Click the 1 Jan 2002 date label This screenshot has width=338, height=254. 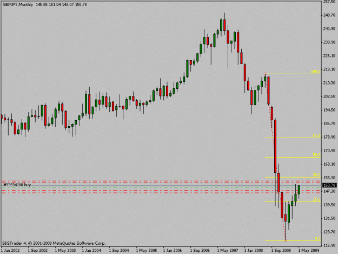(10, 251)
